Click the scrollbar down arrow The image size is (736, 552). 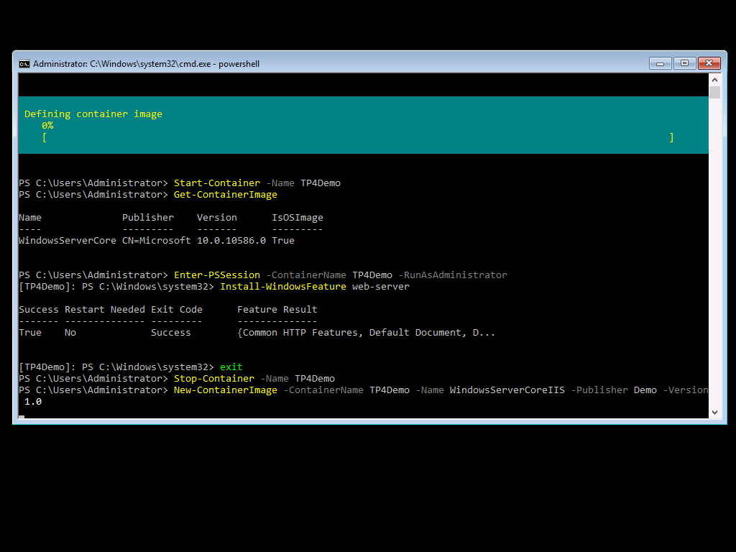(715, 413)
